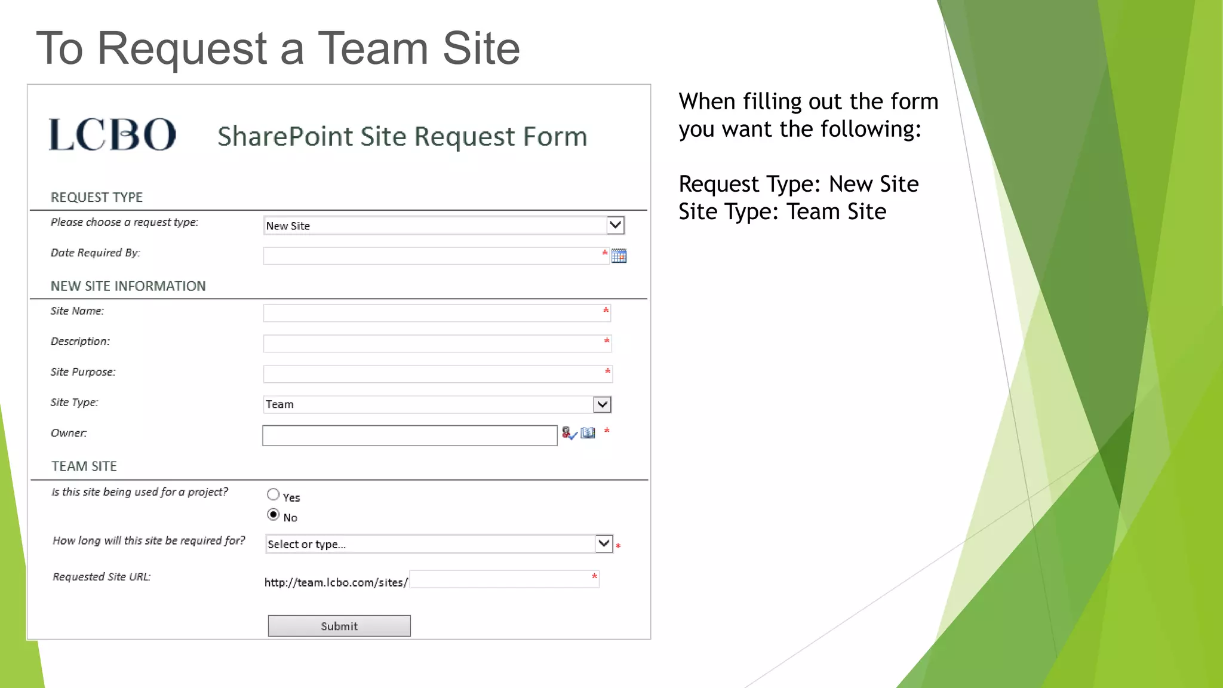Focus the Owner people picker field
Screen dimensions: 1223x688
(x=410, y=435)
